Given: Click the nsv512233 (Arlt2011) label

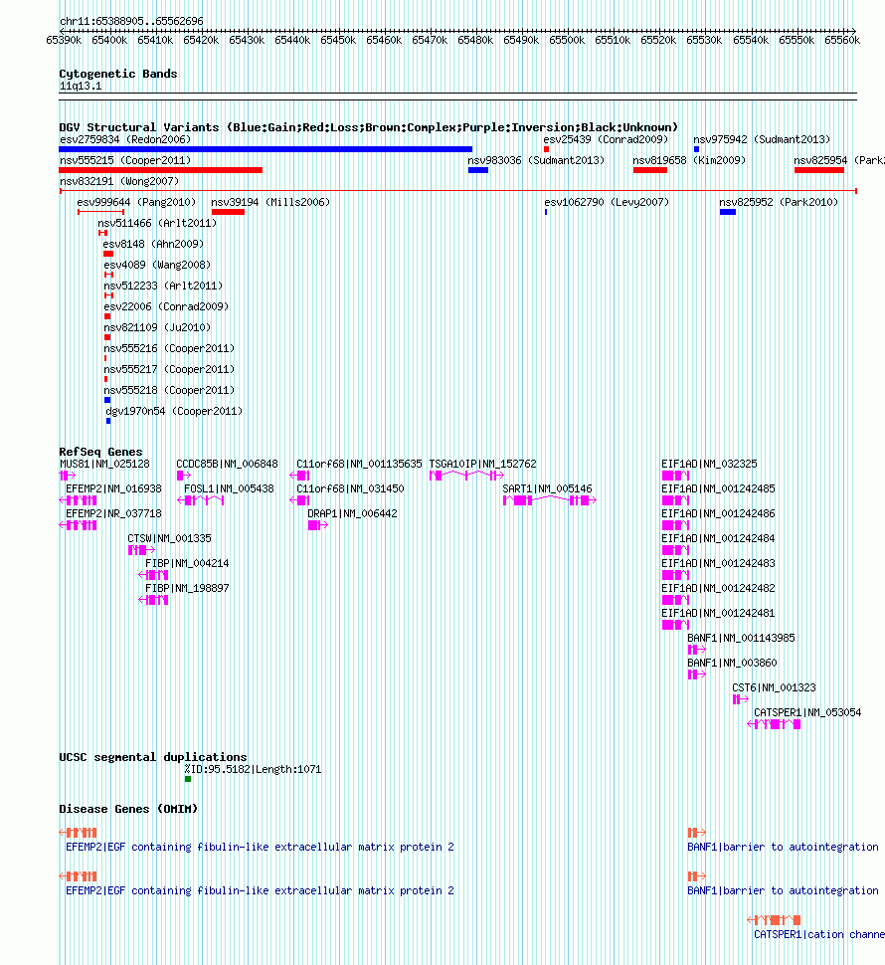Looking at the screenshot, I should point(164,287).
